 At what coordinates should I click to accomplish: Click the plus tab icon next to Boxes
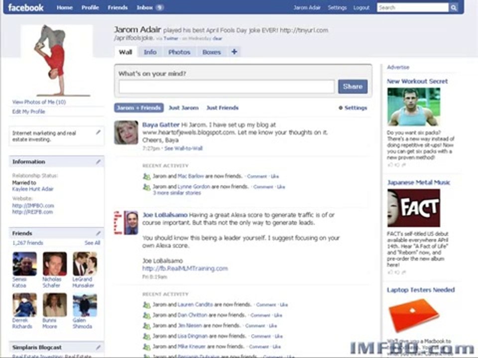click(x=234, y=52)
